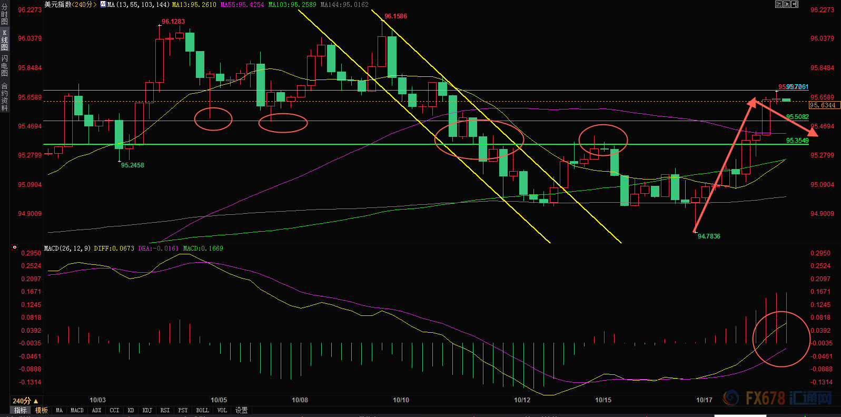Open the <240分> period dropdown in chart title
The image size is (841, 417).
point(85,5)
